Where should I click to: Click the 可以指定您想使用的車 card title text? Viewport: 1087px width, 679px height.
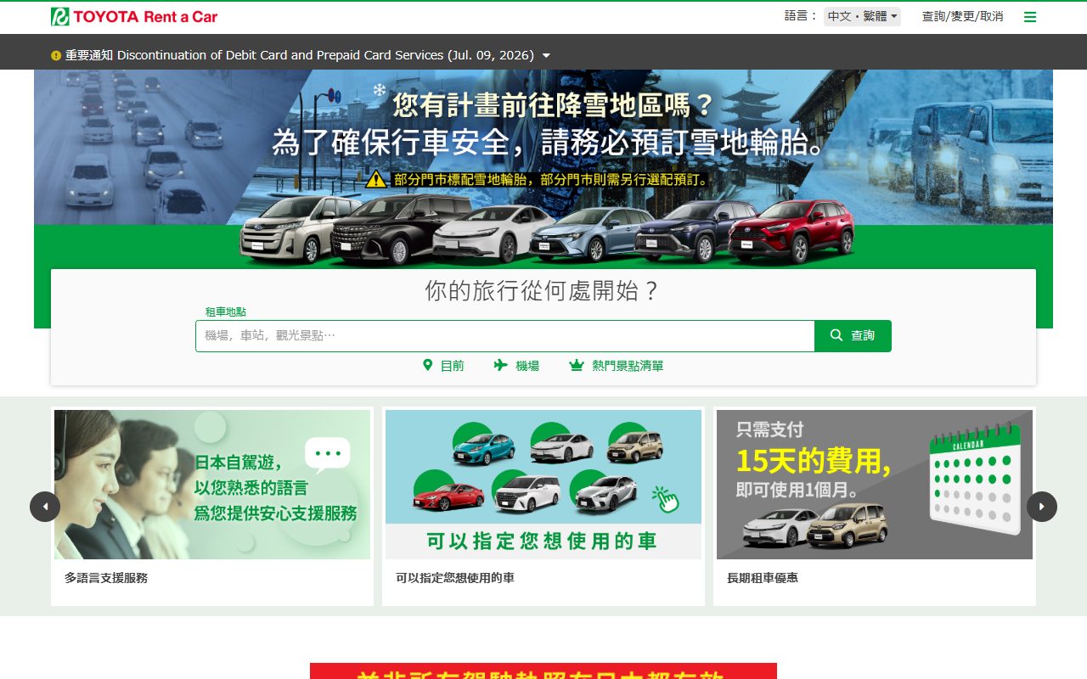455,578
